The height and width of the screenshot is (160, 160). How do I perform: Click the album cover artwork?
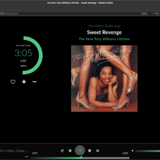[104, 78]
